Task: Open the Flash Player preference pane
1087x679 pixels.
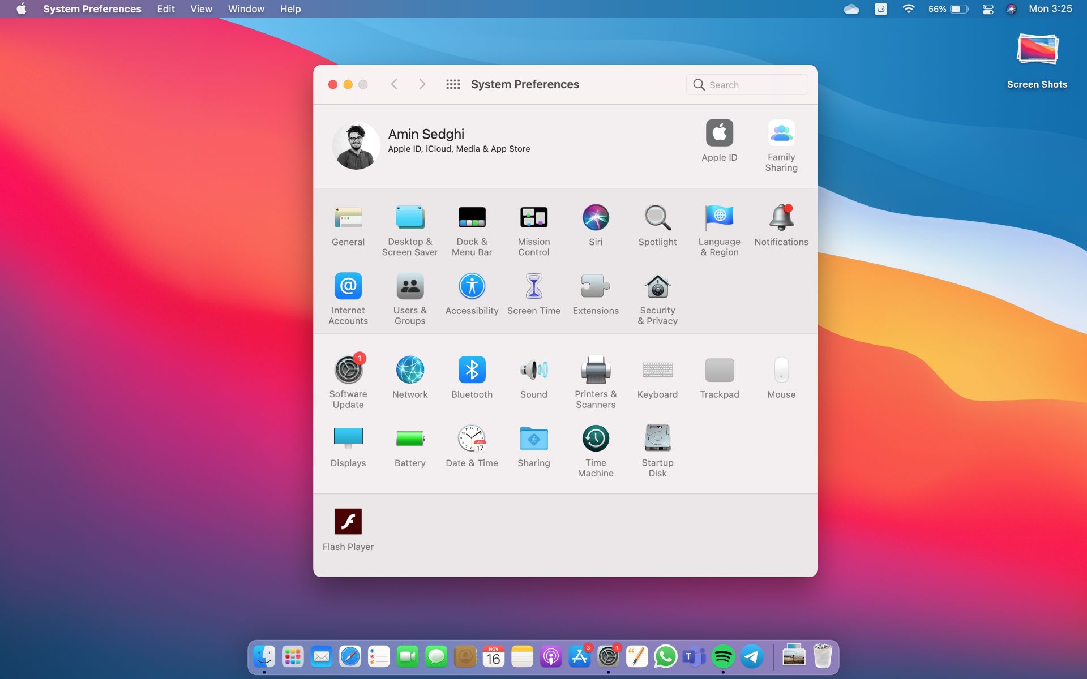Action: pos(348,522)
